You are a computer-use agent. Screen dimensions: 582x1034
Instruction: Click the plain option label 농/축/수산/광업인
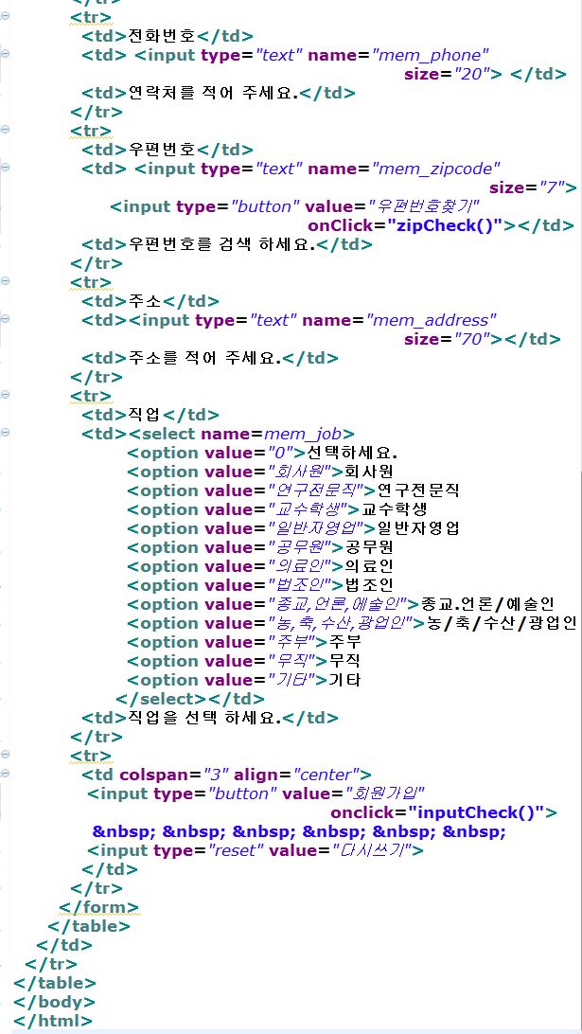click(503, 623)
